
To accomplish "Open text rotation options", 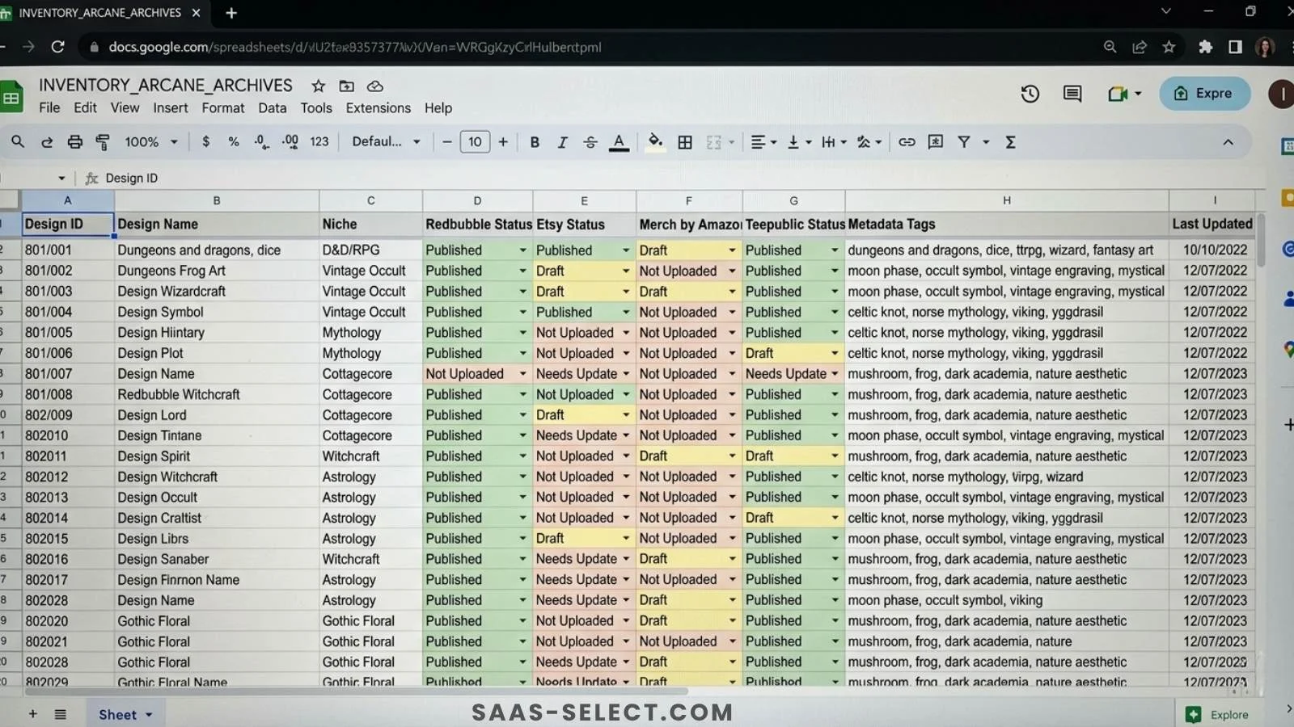I will click(869, 142).
